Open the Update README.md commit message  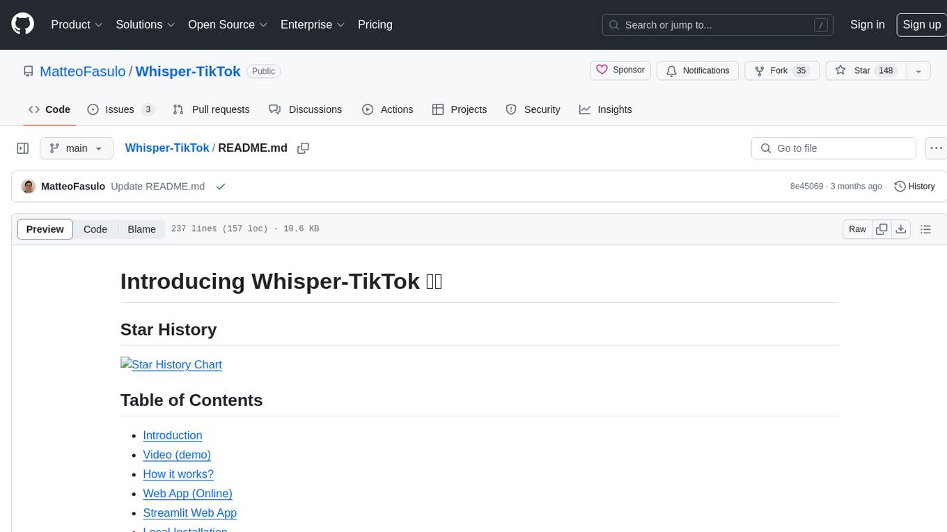pos(158,186)
